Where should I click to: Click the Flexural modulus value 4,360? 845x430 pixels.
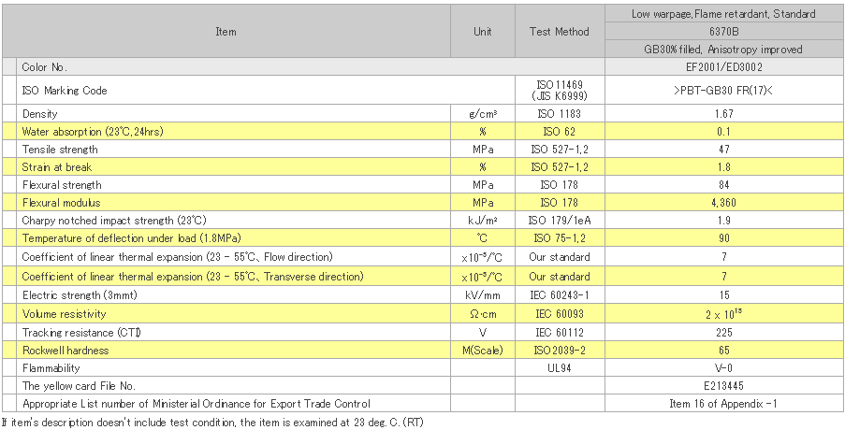723,203
